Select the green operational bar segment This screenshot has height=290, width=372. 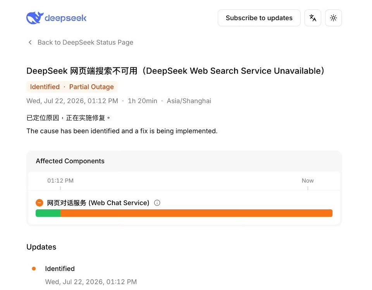[x=48, y=213]
